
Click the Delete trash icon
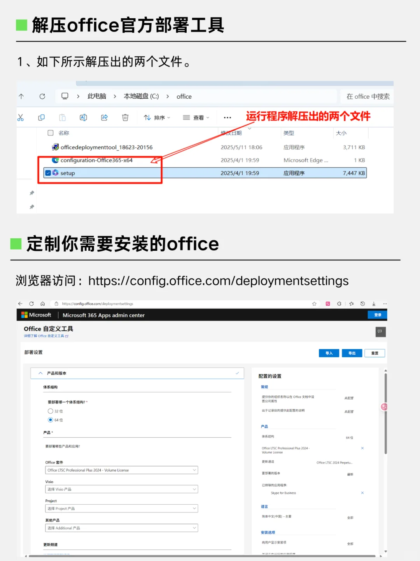[125, 117]
